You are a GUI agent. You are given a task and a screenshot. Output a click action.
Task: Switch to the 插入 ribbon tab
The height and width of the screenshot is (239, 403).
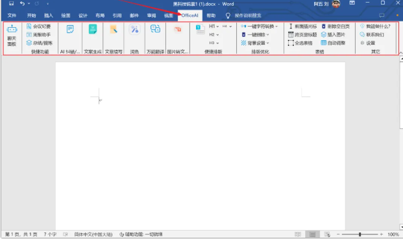tap(48, 16)
